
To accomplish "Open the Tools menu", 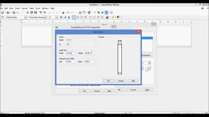I will (x=38, y=8).
